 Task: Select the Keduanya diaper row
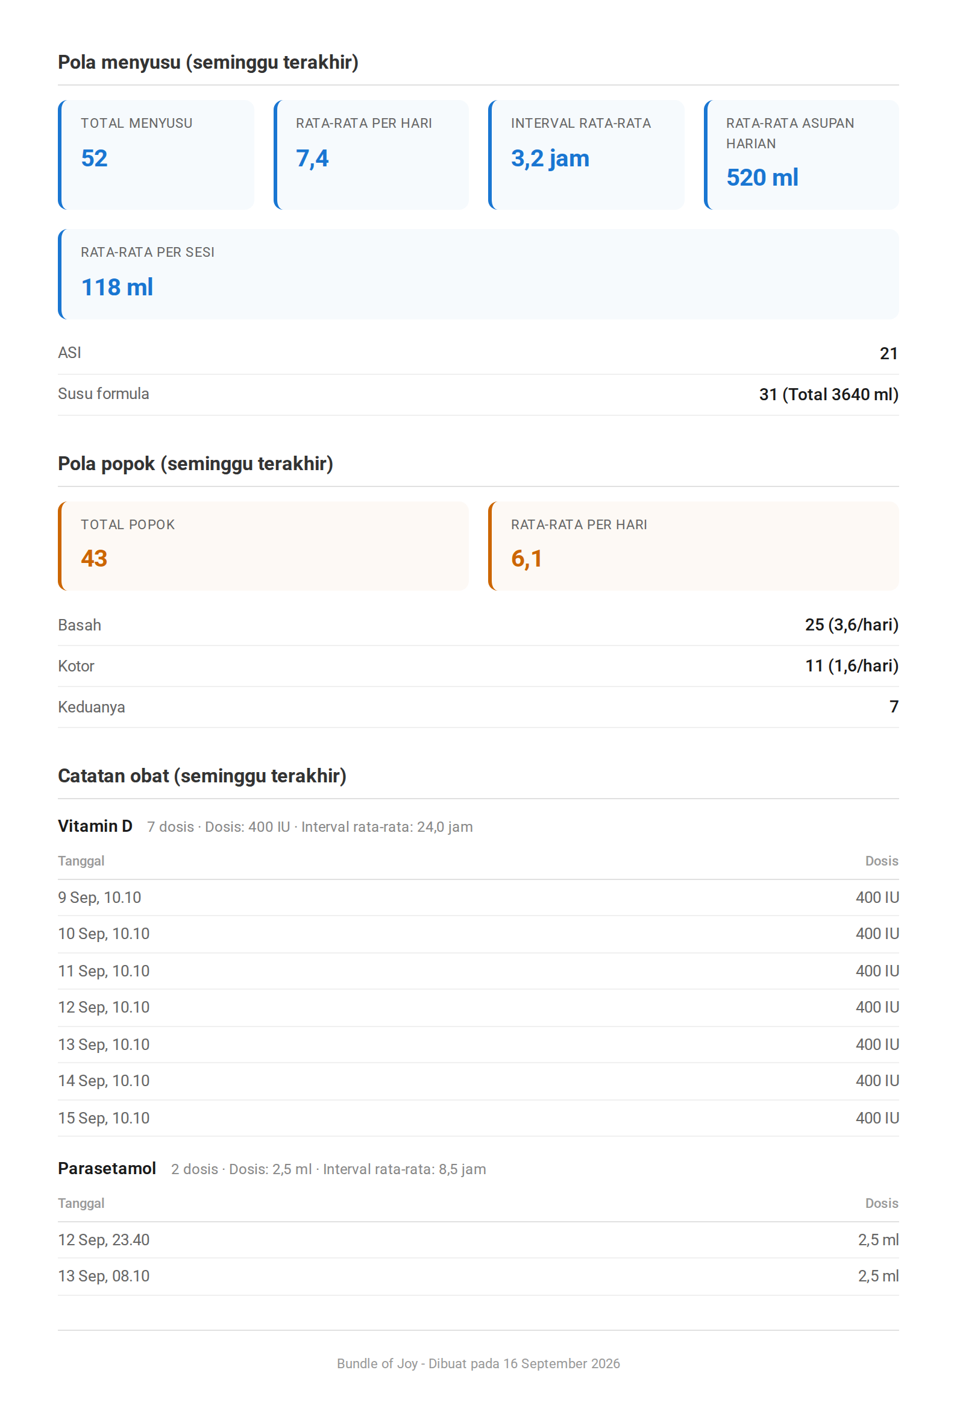click(x=479, y=707)
